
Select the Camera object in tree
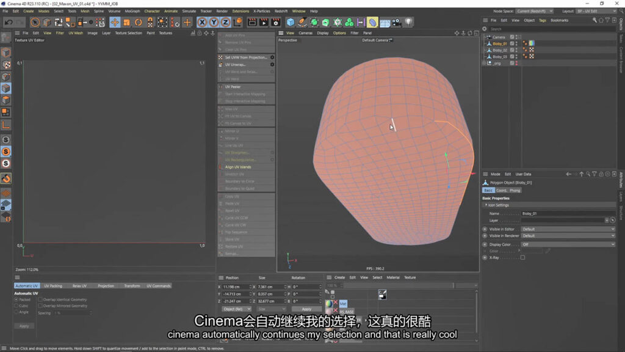[x=499, y=37]
